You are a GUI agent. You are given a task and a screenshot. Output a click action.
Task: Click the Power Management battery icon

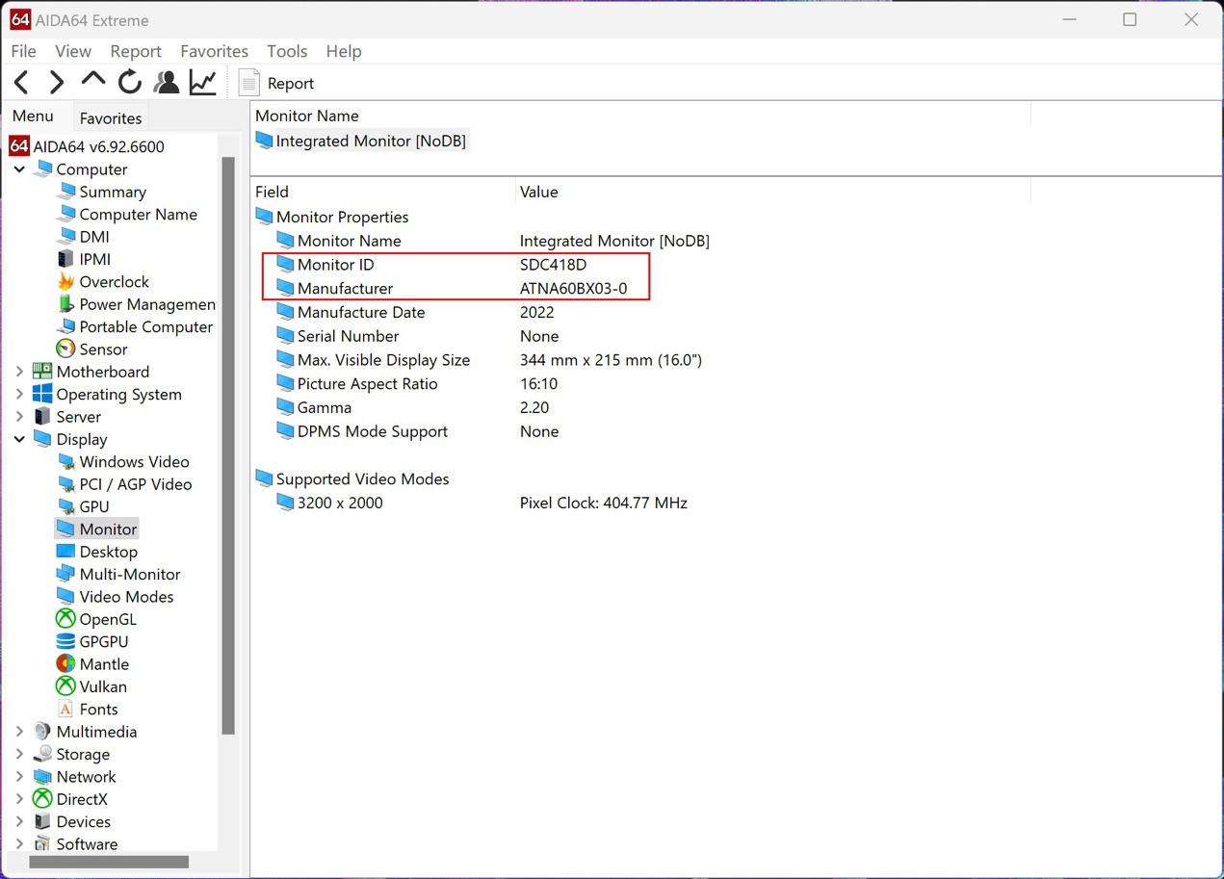click(65, 304)
